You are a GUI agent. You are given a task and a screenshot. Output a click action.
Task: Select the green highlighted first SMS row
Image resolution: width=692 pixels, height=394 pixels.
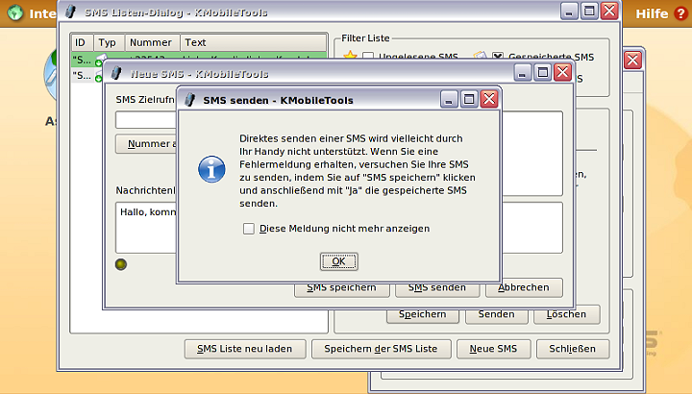pos(199,56)
